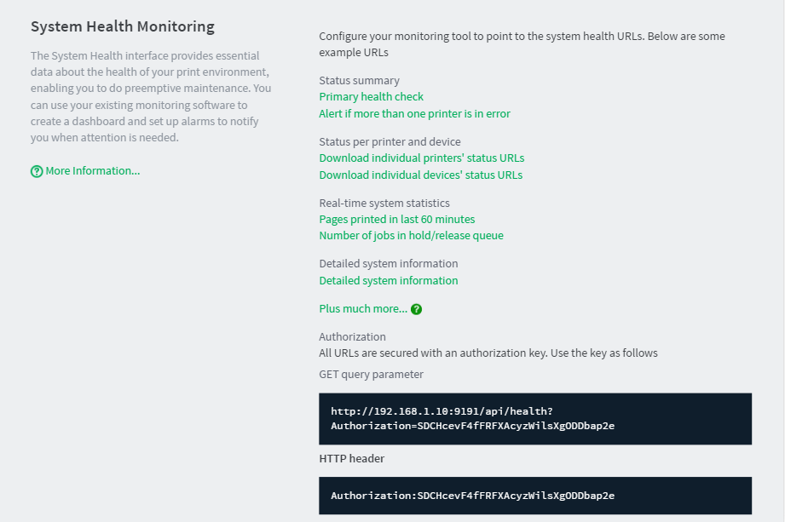Open the Primary health check link
Viewport: 785px width, 522px height.
pos(371,96)
